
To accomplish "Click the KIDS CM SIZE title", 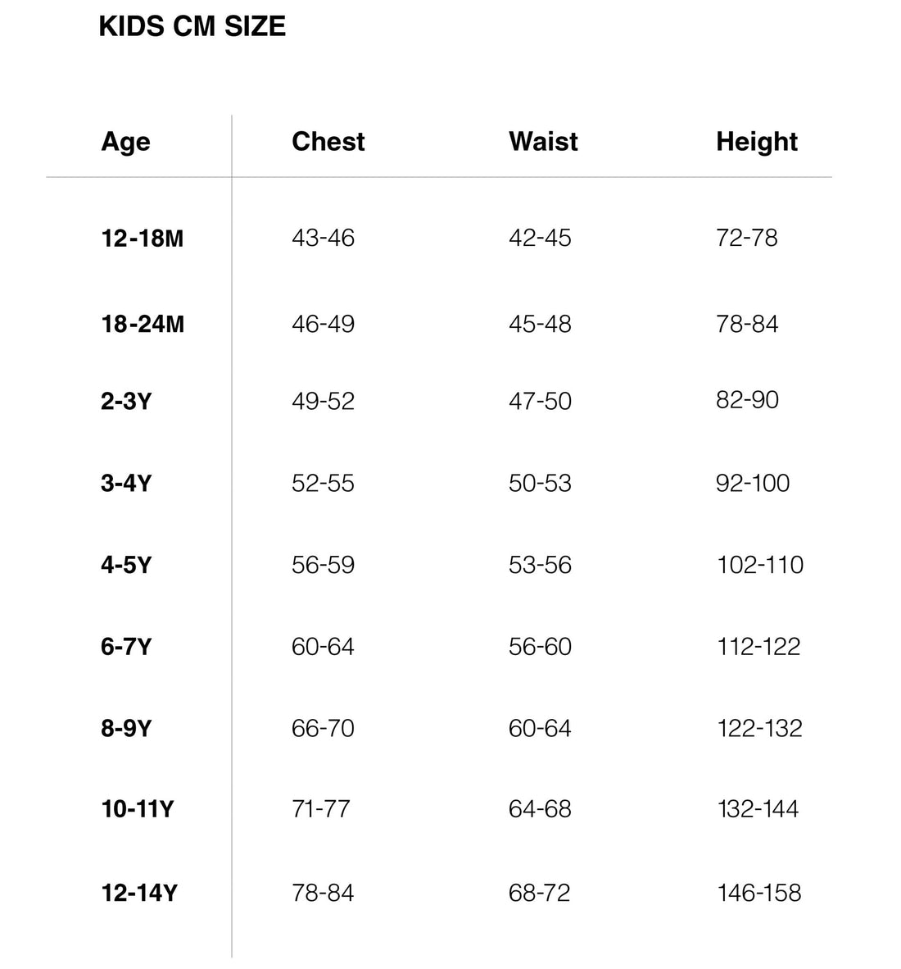I will (x=192, y=26).
